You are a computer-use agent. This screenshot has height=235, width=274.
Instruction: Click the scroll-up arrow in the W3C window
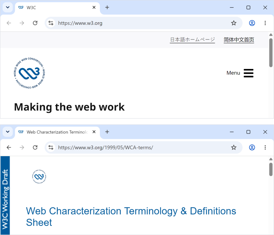pos(271,35)
